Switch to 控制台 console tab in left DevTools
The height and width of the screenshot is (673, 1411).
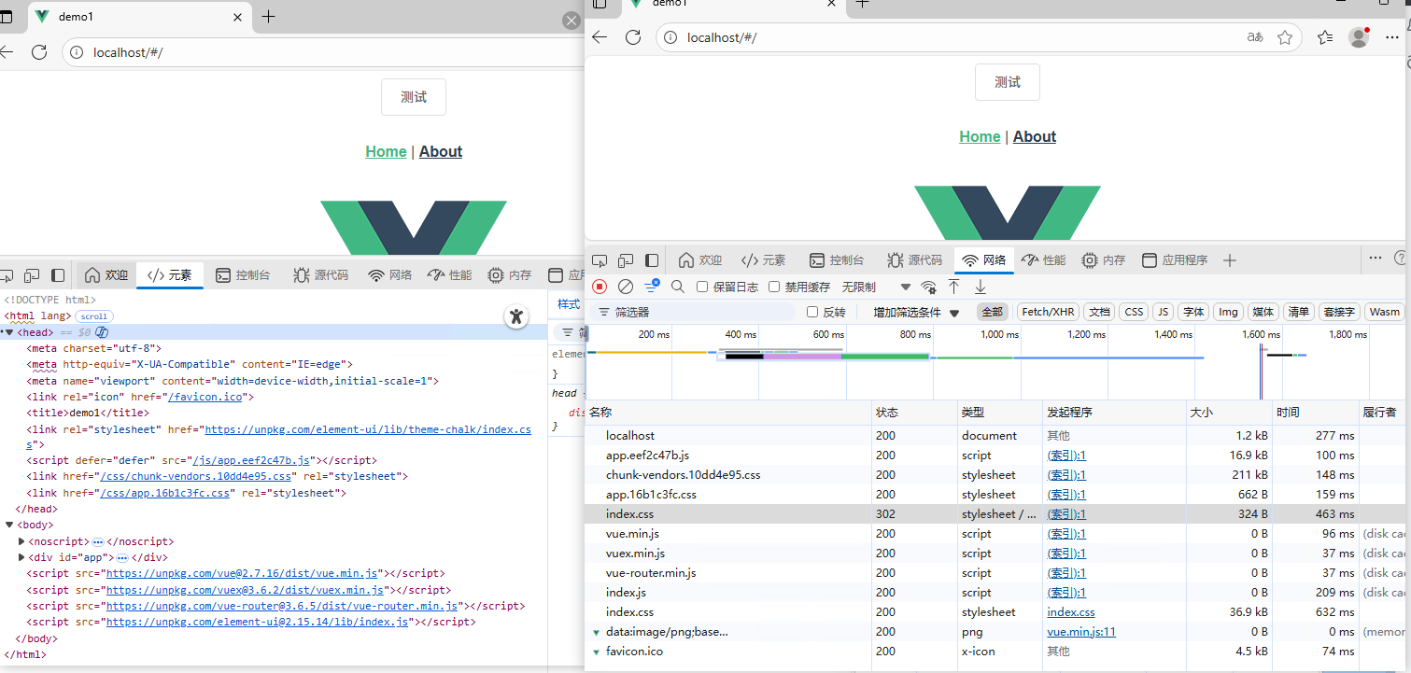tap(243, 275)
